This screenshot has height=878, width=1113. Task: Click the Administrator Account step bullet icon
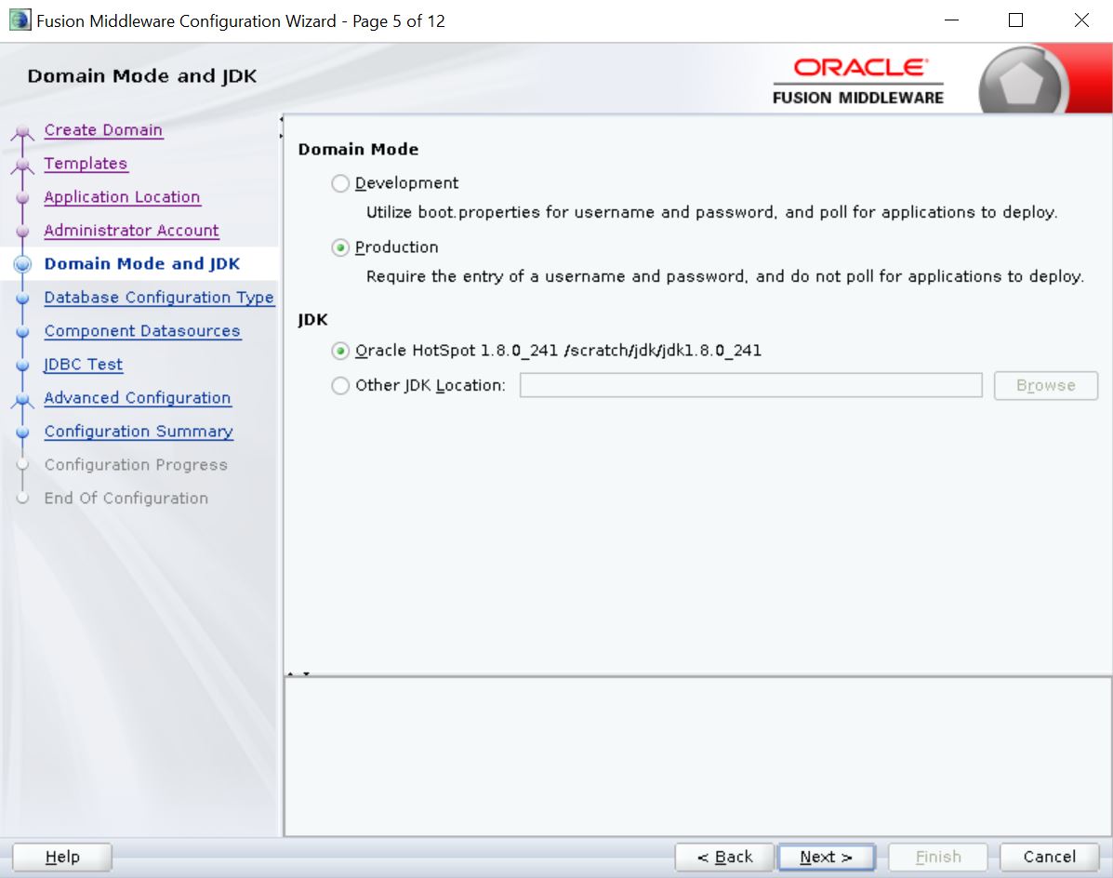pos(22,231)
